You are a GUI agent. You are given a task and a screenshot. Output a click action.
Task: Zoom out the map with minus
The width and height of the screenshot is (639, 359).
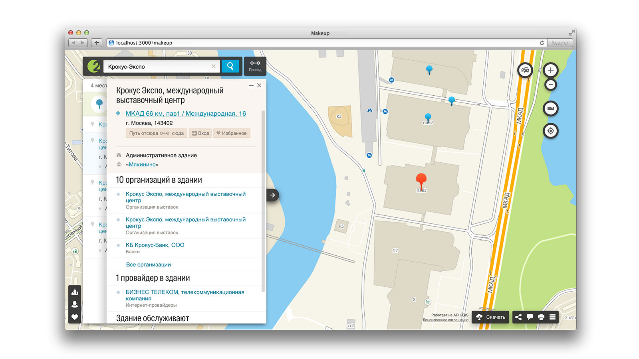coord(551,85)
